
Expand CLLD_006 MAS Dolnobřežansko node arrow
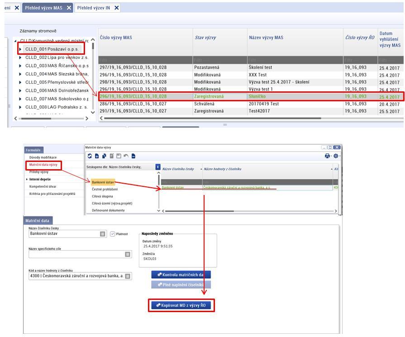point(20,90)
